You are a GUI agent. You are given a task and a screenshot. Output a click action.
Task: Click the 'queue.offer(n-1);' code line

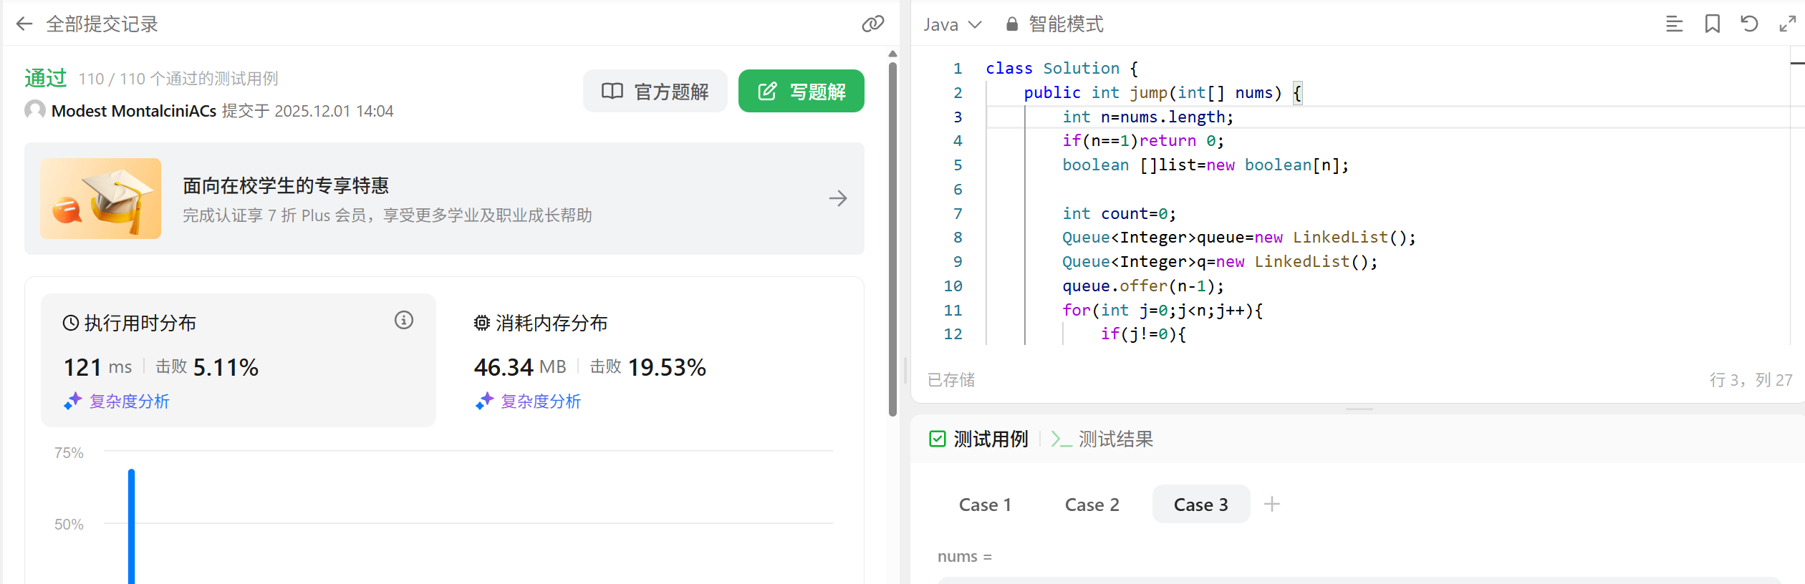pos(1143,286)
